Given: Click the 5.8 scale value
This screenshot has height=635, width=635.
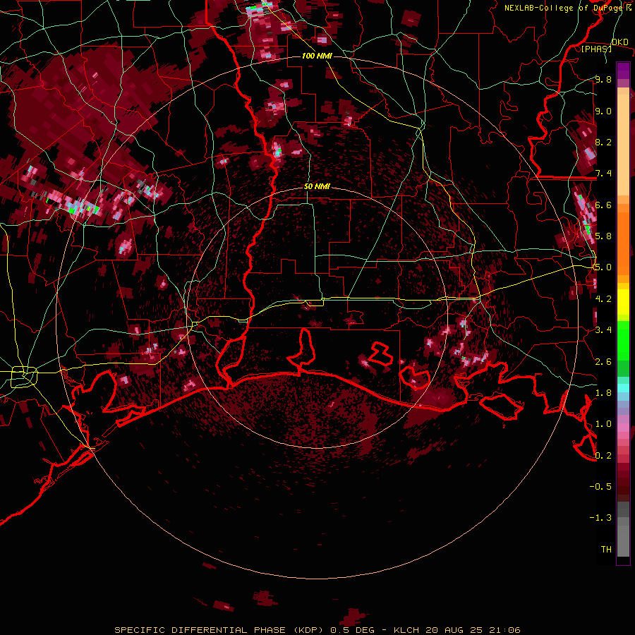Looking at the screenshot, I should click(603, 236).
